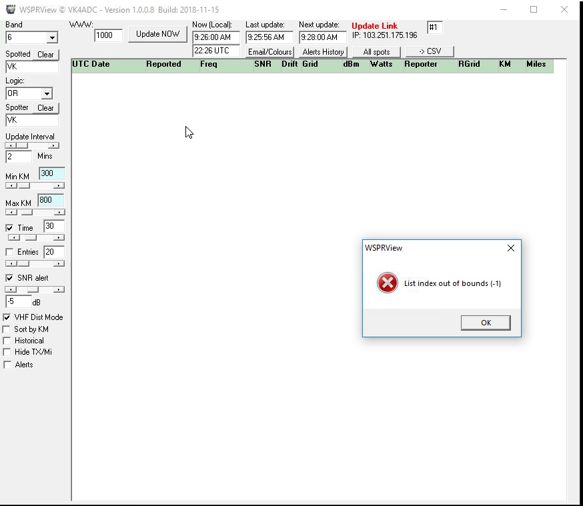Screen dimensions: 583x506
Task: Expand the Band dropdown
Action: pos(52,38)
